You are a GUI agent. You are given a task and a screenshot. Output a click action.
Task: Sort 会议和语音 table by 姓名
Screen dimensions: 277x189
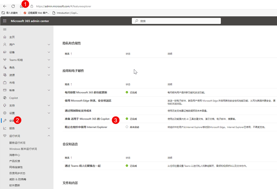pos(68,158)
